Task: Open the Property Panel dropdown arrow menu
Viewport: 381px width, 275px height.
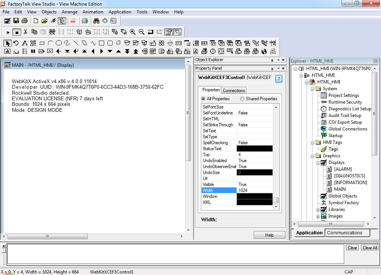Action: pyautogui.click(x=278, y=69)
